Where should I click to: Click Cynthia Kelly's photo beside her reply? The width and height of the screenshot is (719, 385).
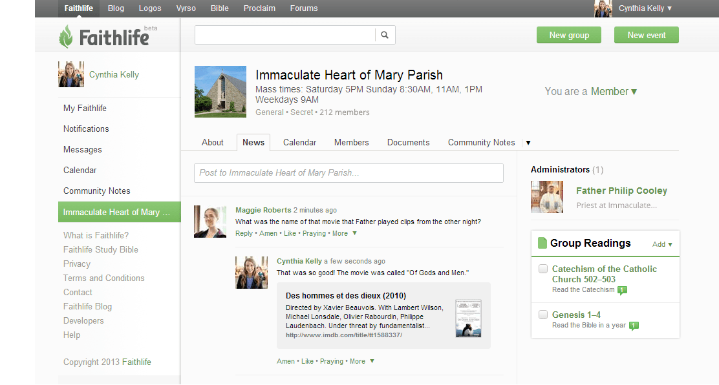pos(252,273)
